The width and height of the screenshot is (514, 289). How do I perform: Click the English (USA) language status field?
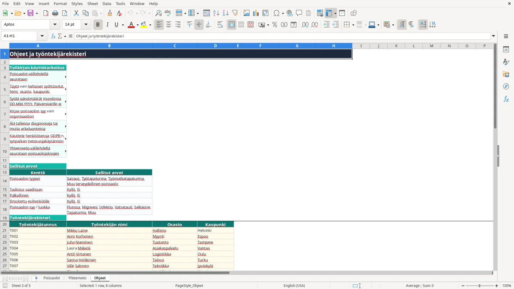(x=294, y=286)
